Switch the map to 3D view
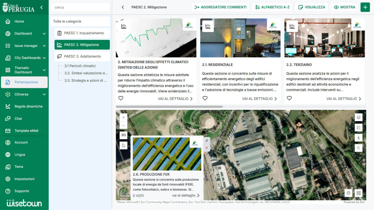The image size is (374, 210). (123, 135)
